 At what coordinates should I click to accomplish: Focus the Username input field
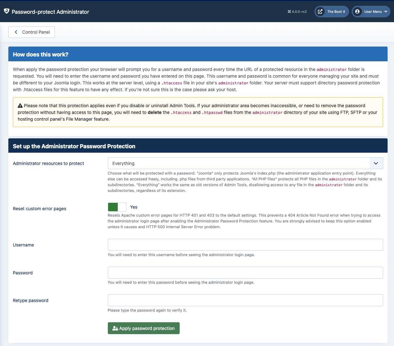click(245, 245)
